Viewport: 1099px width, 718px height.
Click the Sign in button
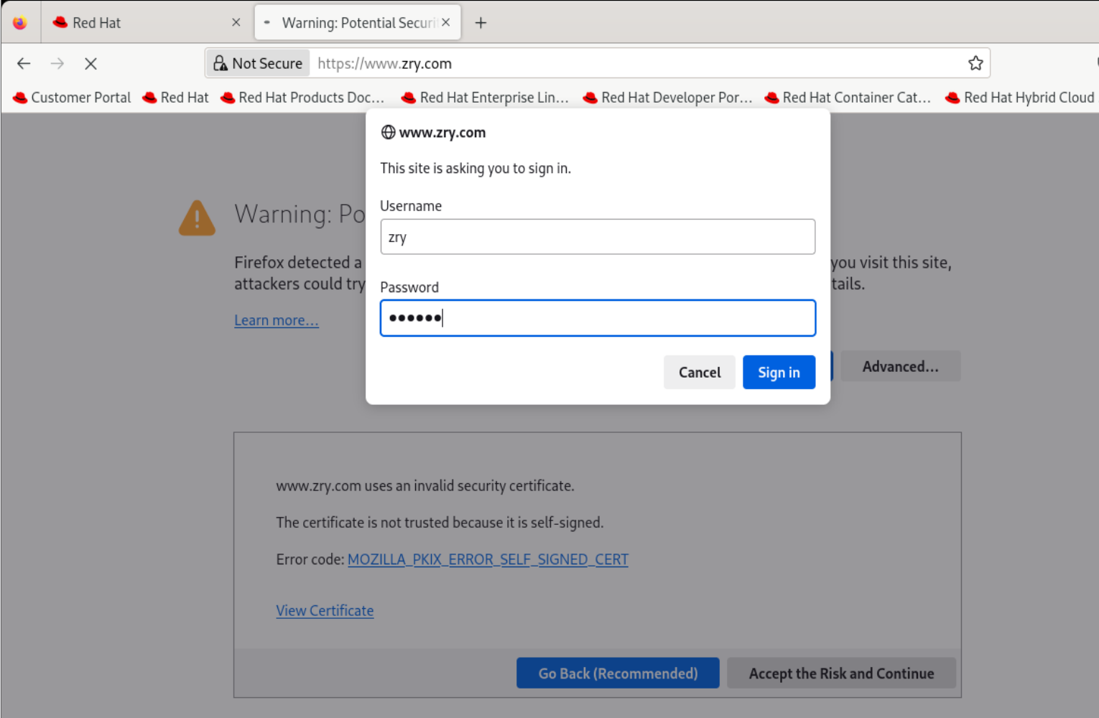pyautogui.click(x=779, y=372)
